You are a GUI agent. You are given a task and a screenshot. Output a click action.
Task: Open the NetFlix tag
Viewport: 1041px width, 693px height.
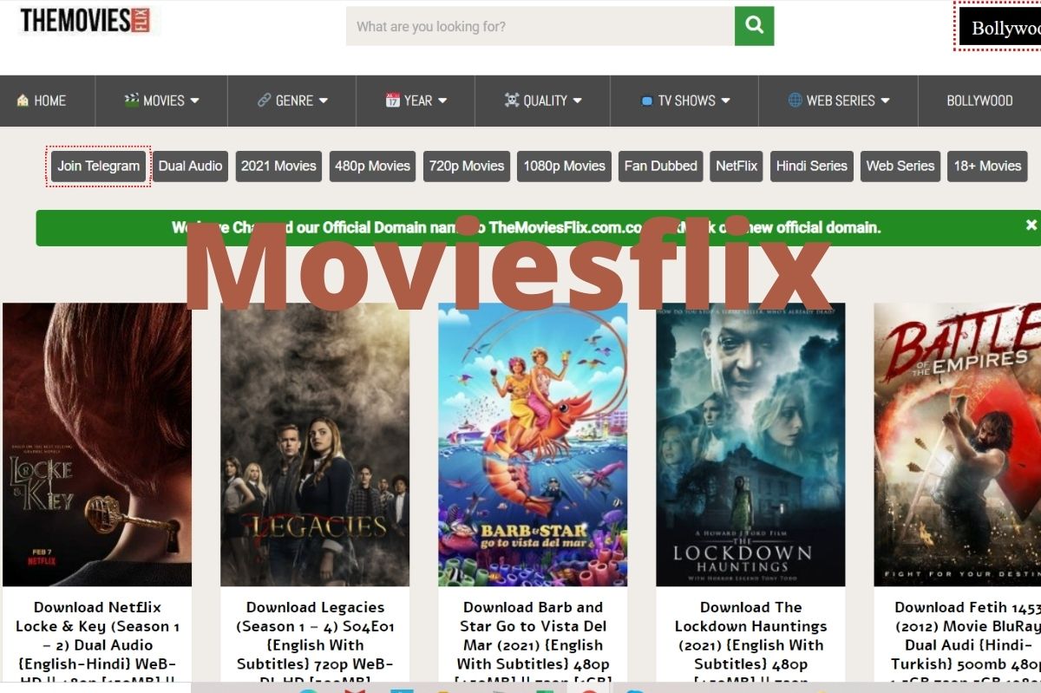(x=737, y=167)
